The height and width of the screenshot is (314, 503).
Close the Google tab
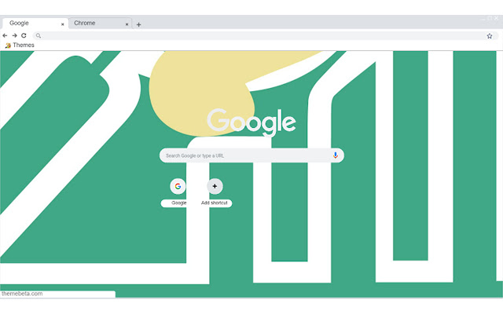pos(63,24)
